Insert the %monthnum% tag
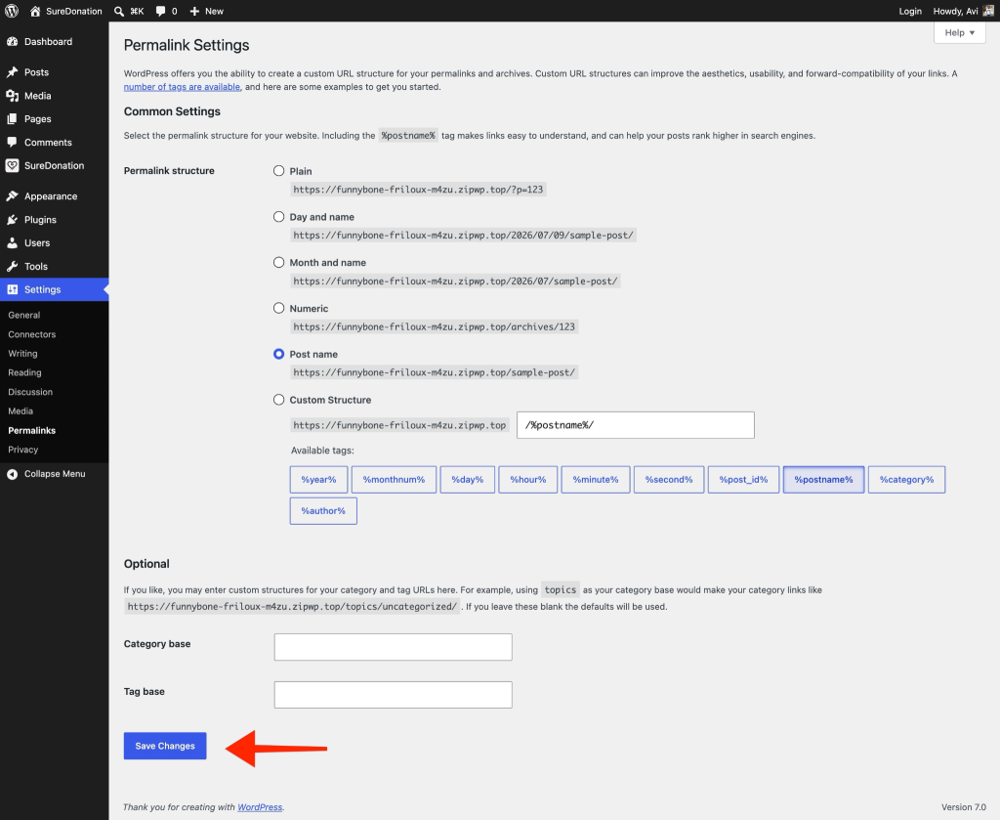Viewport: 1000px width, 820px height. tap(395, 479)
